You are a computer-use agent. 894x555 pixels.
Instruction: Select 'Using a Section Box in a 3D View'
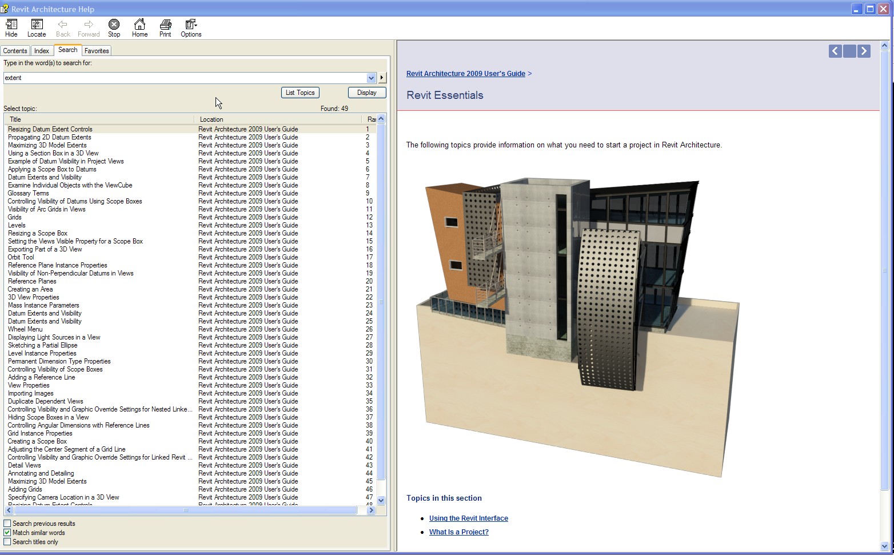click(x=191, y=153)
